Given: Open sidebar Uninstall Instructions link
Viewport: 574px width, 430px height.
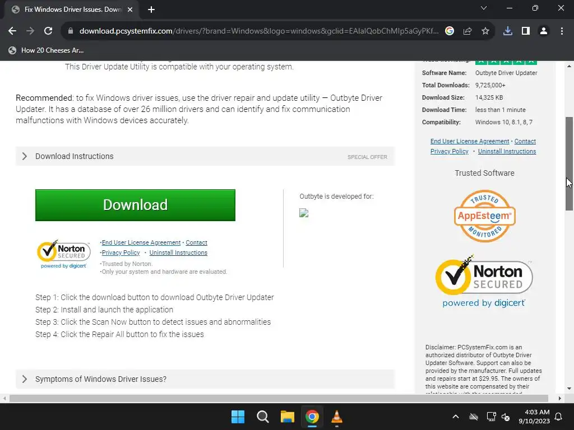Looking at the screenshot, I should (x=507, y=151).
